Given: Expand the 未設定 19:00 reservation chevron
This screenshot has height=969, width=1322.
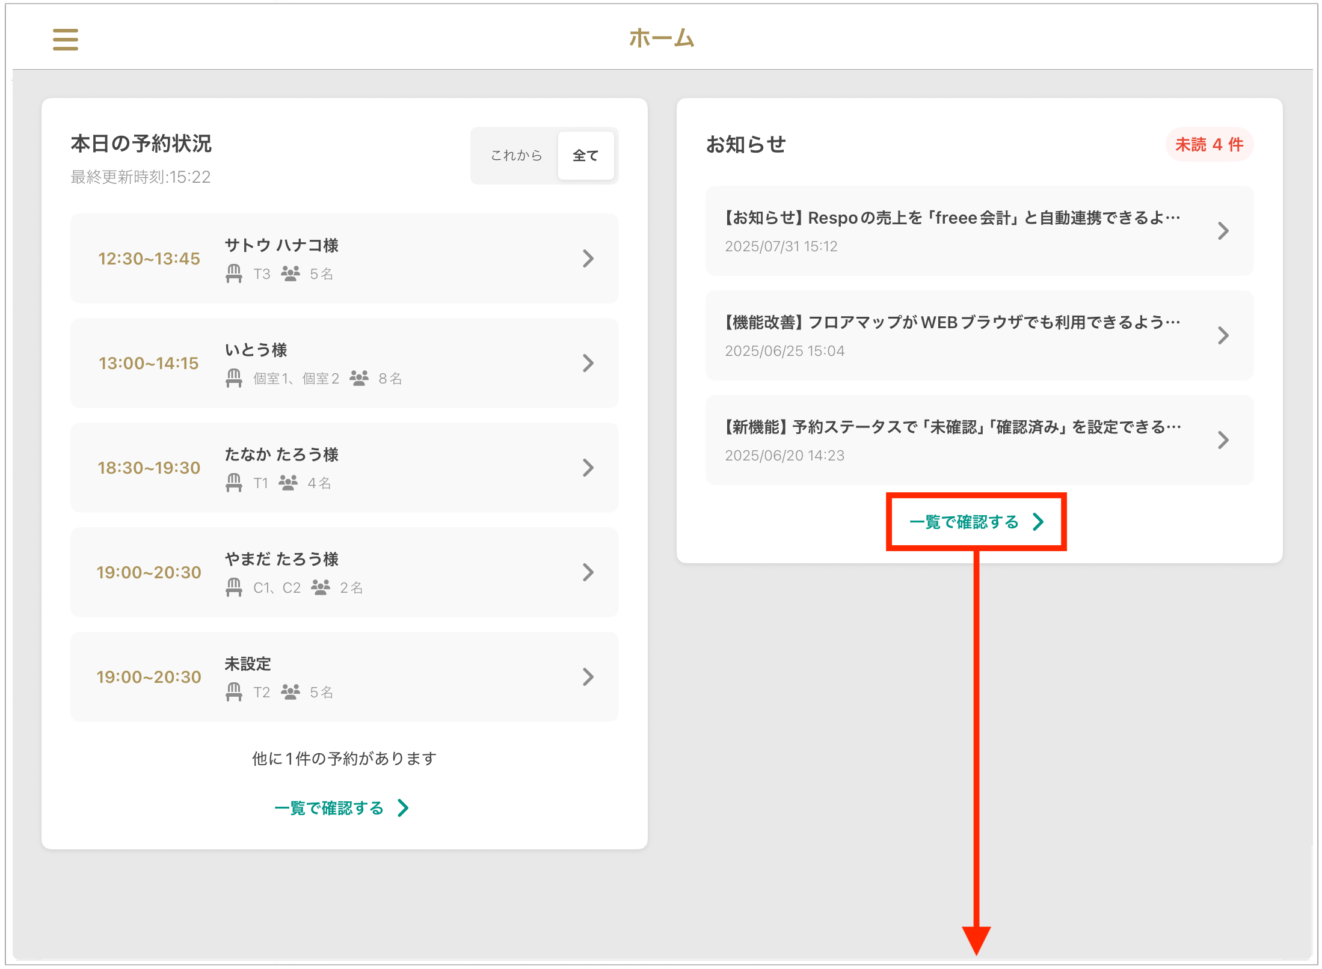Looking at the screenshot, I should 588,677.
